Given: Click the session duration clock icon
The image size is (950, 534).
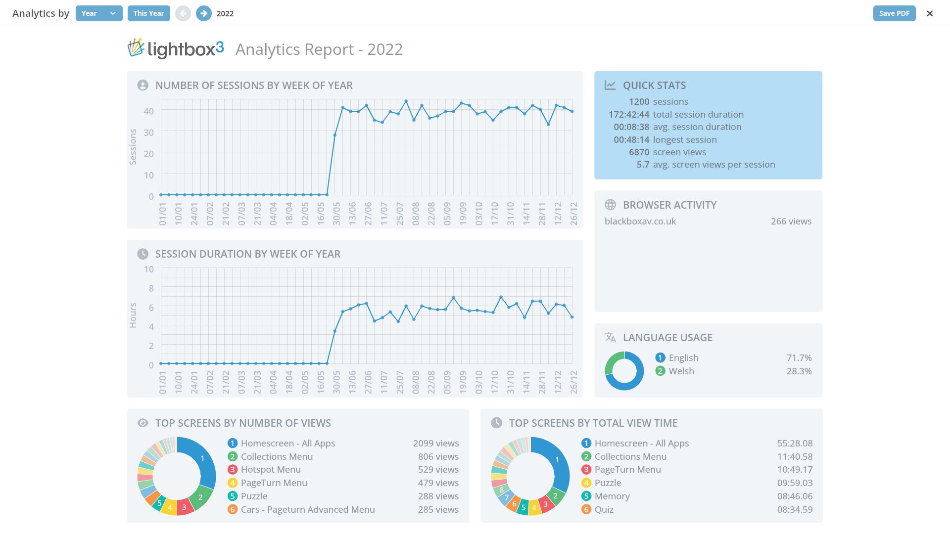Looking at the screenshot, I should click(142, 254).
